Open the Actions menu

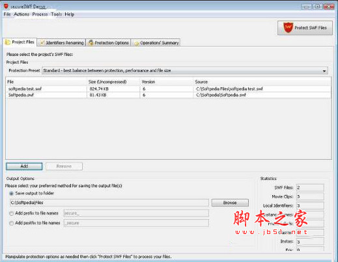pos(21,14)
